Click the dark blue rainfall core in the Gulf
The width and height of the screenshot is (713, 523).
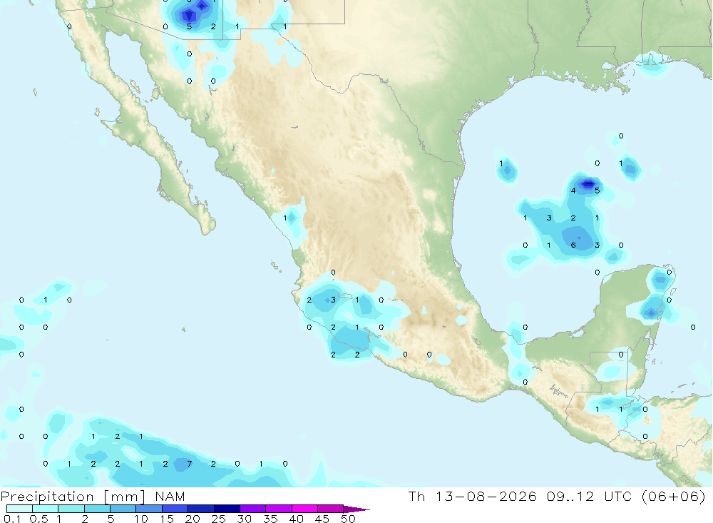coord(588,184)
